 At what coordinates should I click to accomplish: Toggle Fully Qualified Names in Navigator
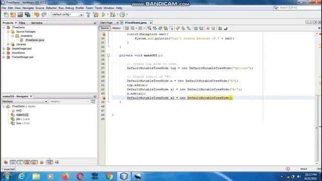(x=42, y=162)
